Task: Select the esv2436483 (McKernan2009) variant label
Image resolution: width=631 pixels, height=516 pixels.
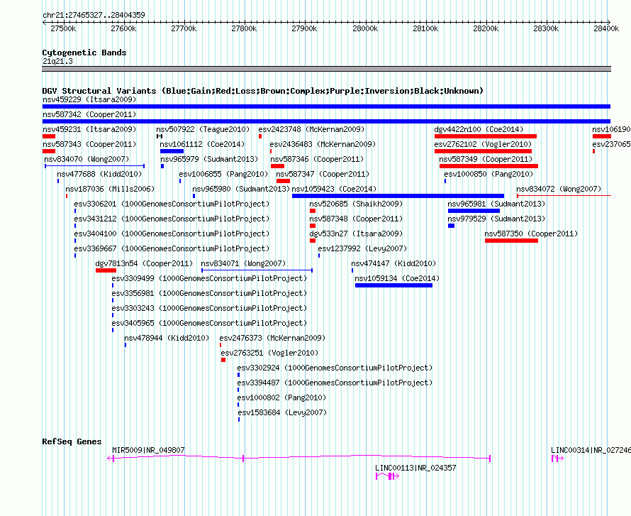Action: click(x=323, y=144)
